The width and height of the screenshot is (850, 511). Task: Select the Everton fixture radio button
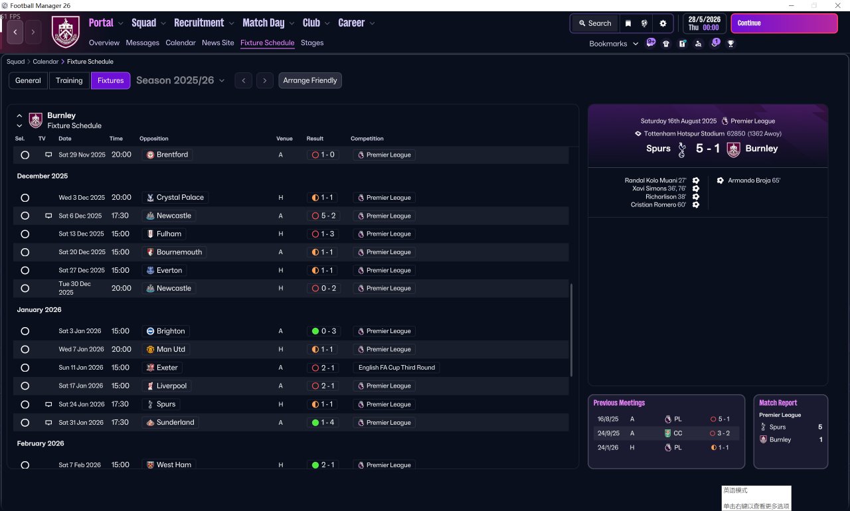tap(25, 271)
